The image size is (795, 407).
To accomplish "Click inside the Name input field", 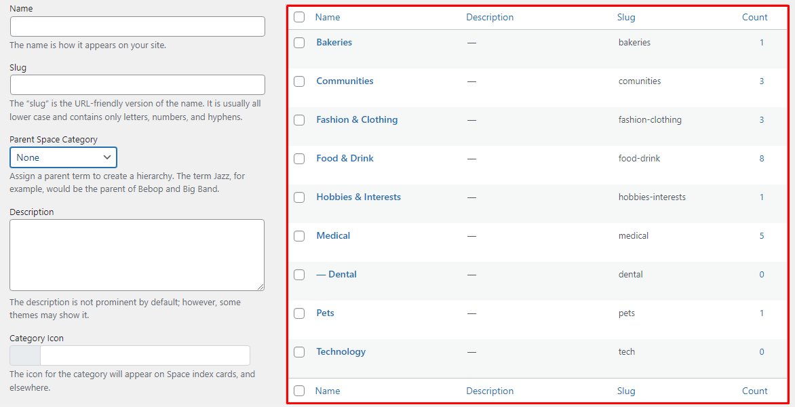I will click(x=137, y=26).
